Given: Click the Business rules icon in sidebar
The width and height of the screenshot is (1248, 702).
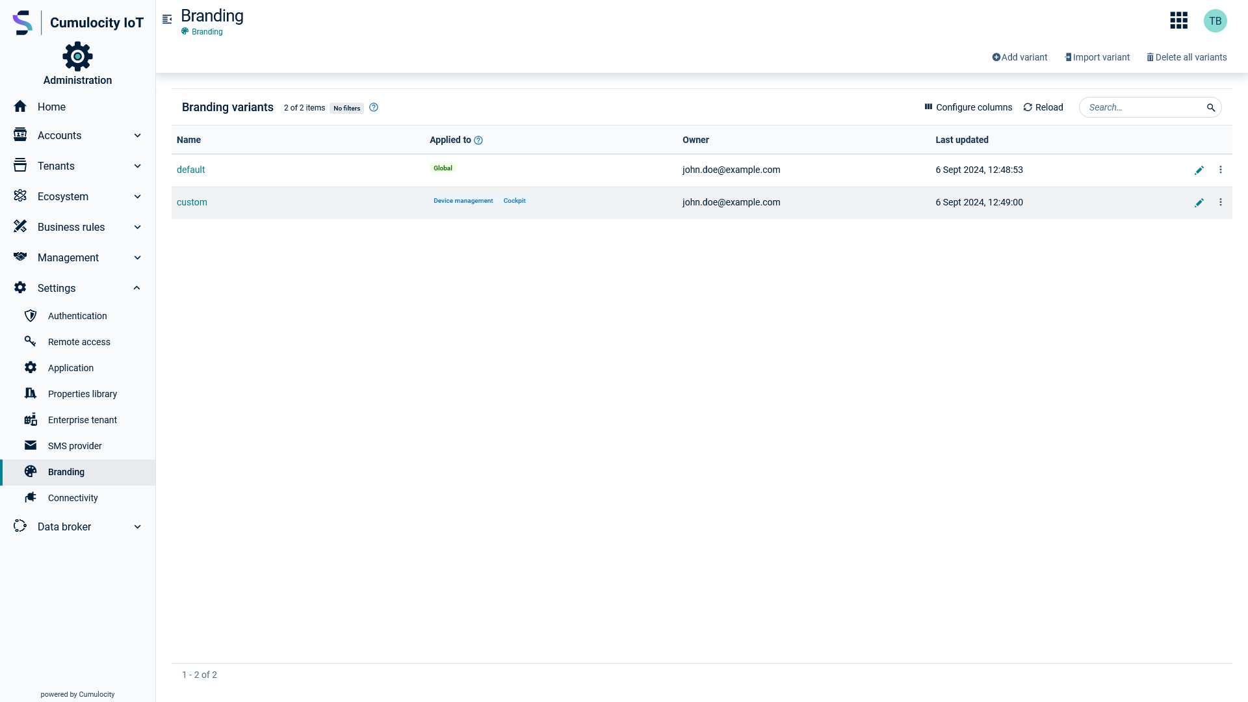Looking at the screenshot, I should (20, 226).
